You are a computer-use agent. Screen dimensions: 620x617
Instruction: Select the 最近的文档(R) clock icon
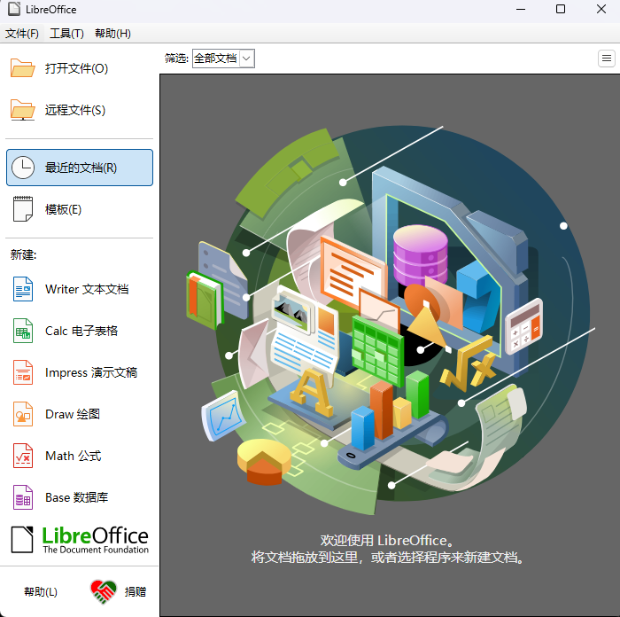click(x=23, y=168)
